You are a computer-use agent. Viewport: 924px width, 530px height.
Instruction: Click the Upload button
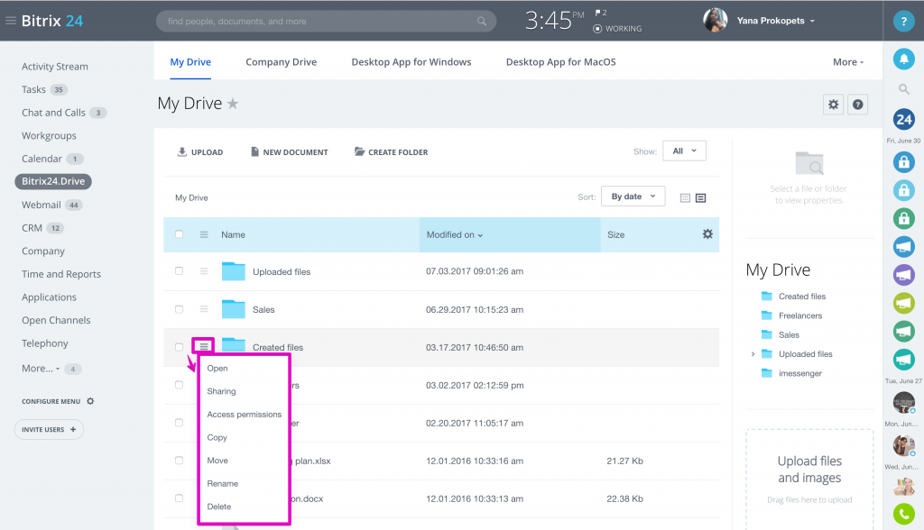pos(200,152)
